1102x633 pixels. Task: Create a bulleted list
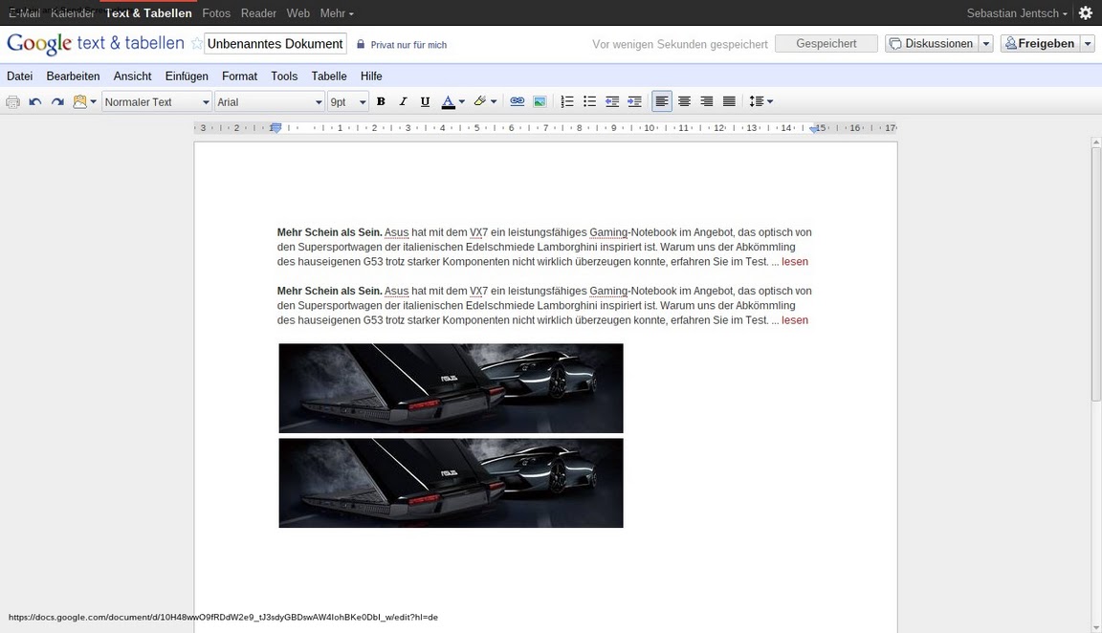point(589,101)
